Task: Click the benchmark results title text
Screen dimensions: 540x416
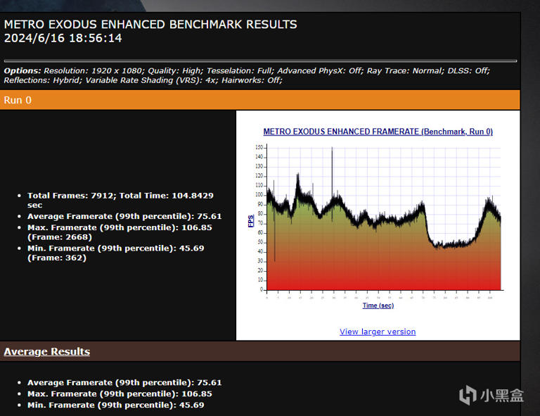Action: 150,25
